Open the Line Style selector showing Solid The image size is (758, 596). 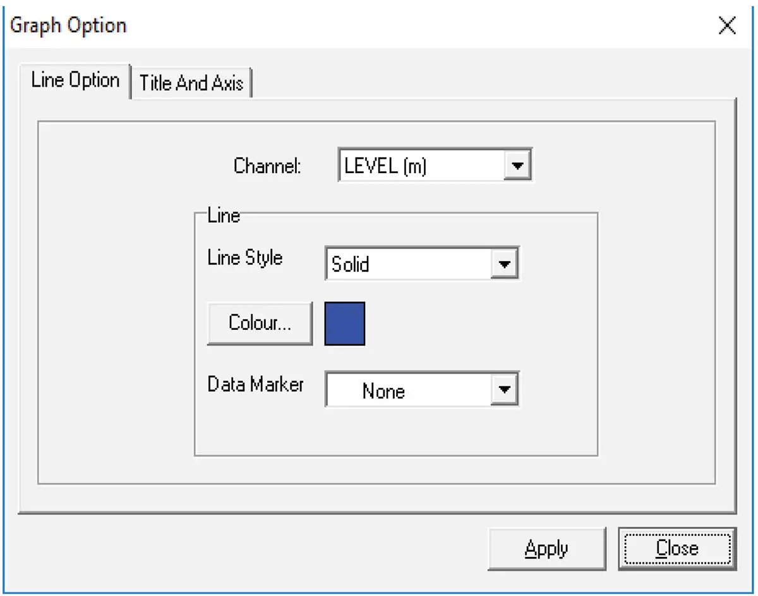pos(503,263)
